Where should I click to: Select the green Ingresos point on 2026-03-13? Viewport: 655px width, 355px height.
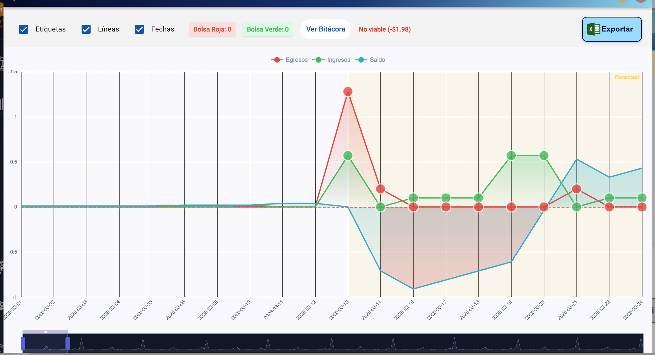[x=348, y=155]
